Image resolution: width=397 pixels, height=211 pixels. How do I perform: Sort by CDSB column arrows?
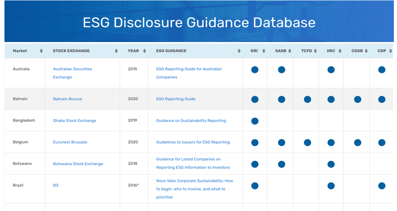tap(366, 51)
